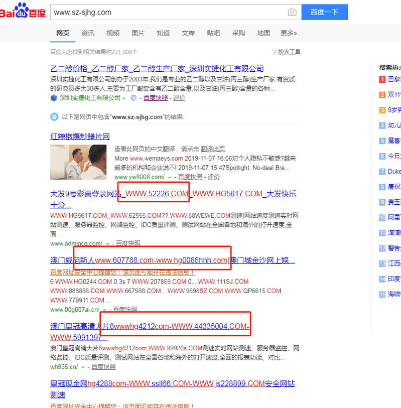This screenshot has width=401, height=408.
Task: Open the 皇冠现金网hg4288com result title
Action: pyautogui.click(x=172, y=389)
